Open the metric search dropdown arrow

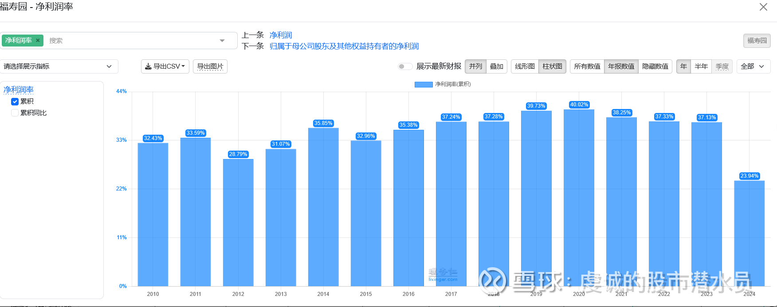tap(222, 41)
